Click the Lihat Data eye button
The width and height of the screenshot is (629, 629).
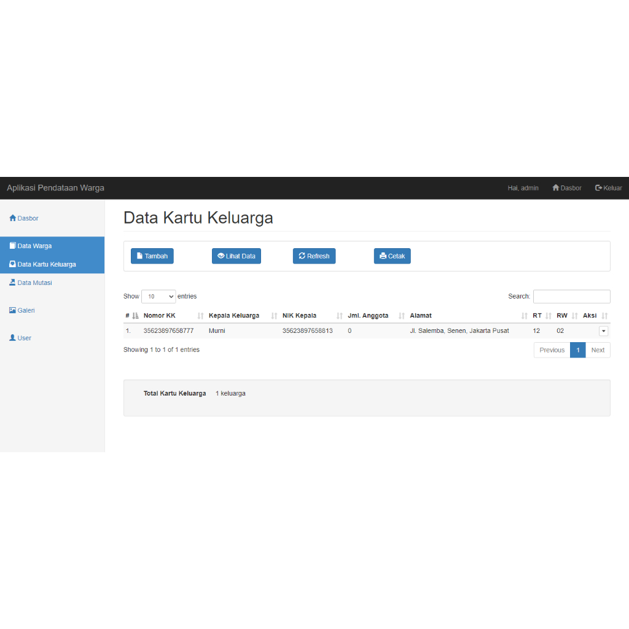tap(236, 256)
